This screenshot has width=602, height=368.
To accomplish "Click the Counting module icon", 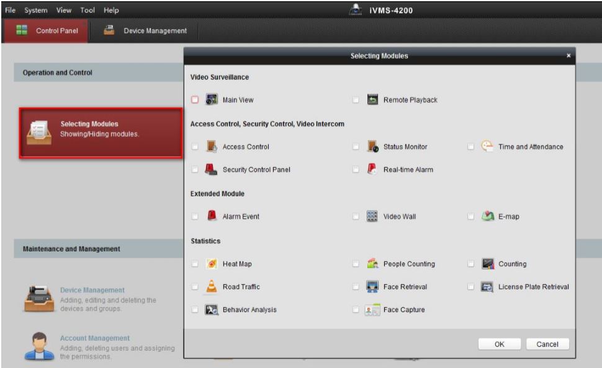I will [488, 263].
